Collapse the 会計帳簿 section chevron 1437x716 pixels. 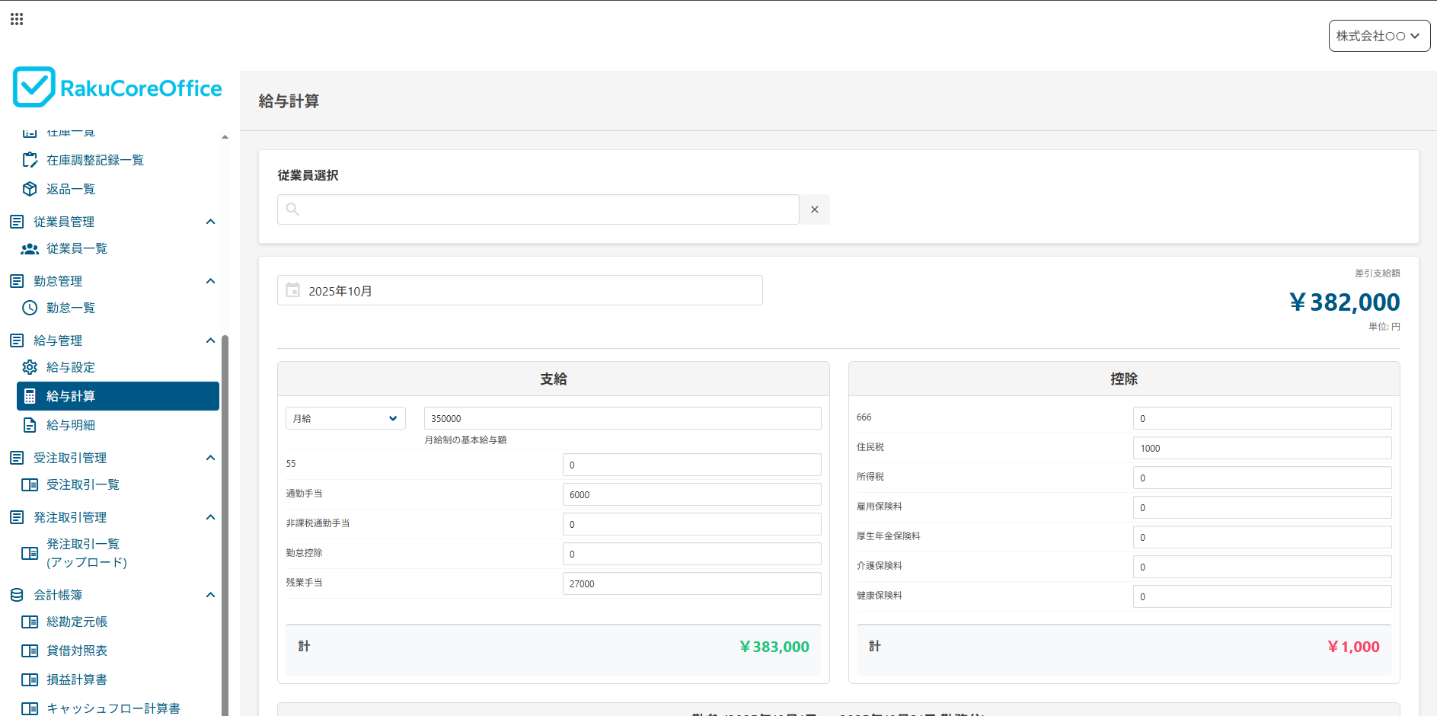[x=211, y=595]
